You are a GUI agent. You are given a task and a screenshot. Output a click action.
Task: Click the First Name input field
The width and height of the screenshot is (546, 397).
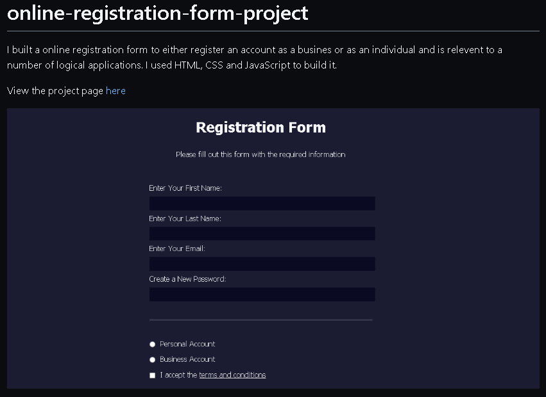(262, 204)
